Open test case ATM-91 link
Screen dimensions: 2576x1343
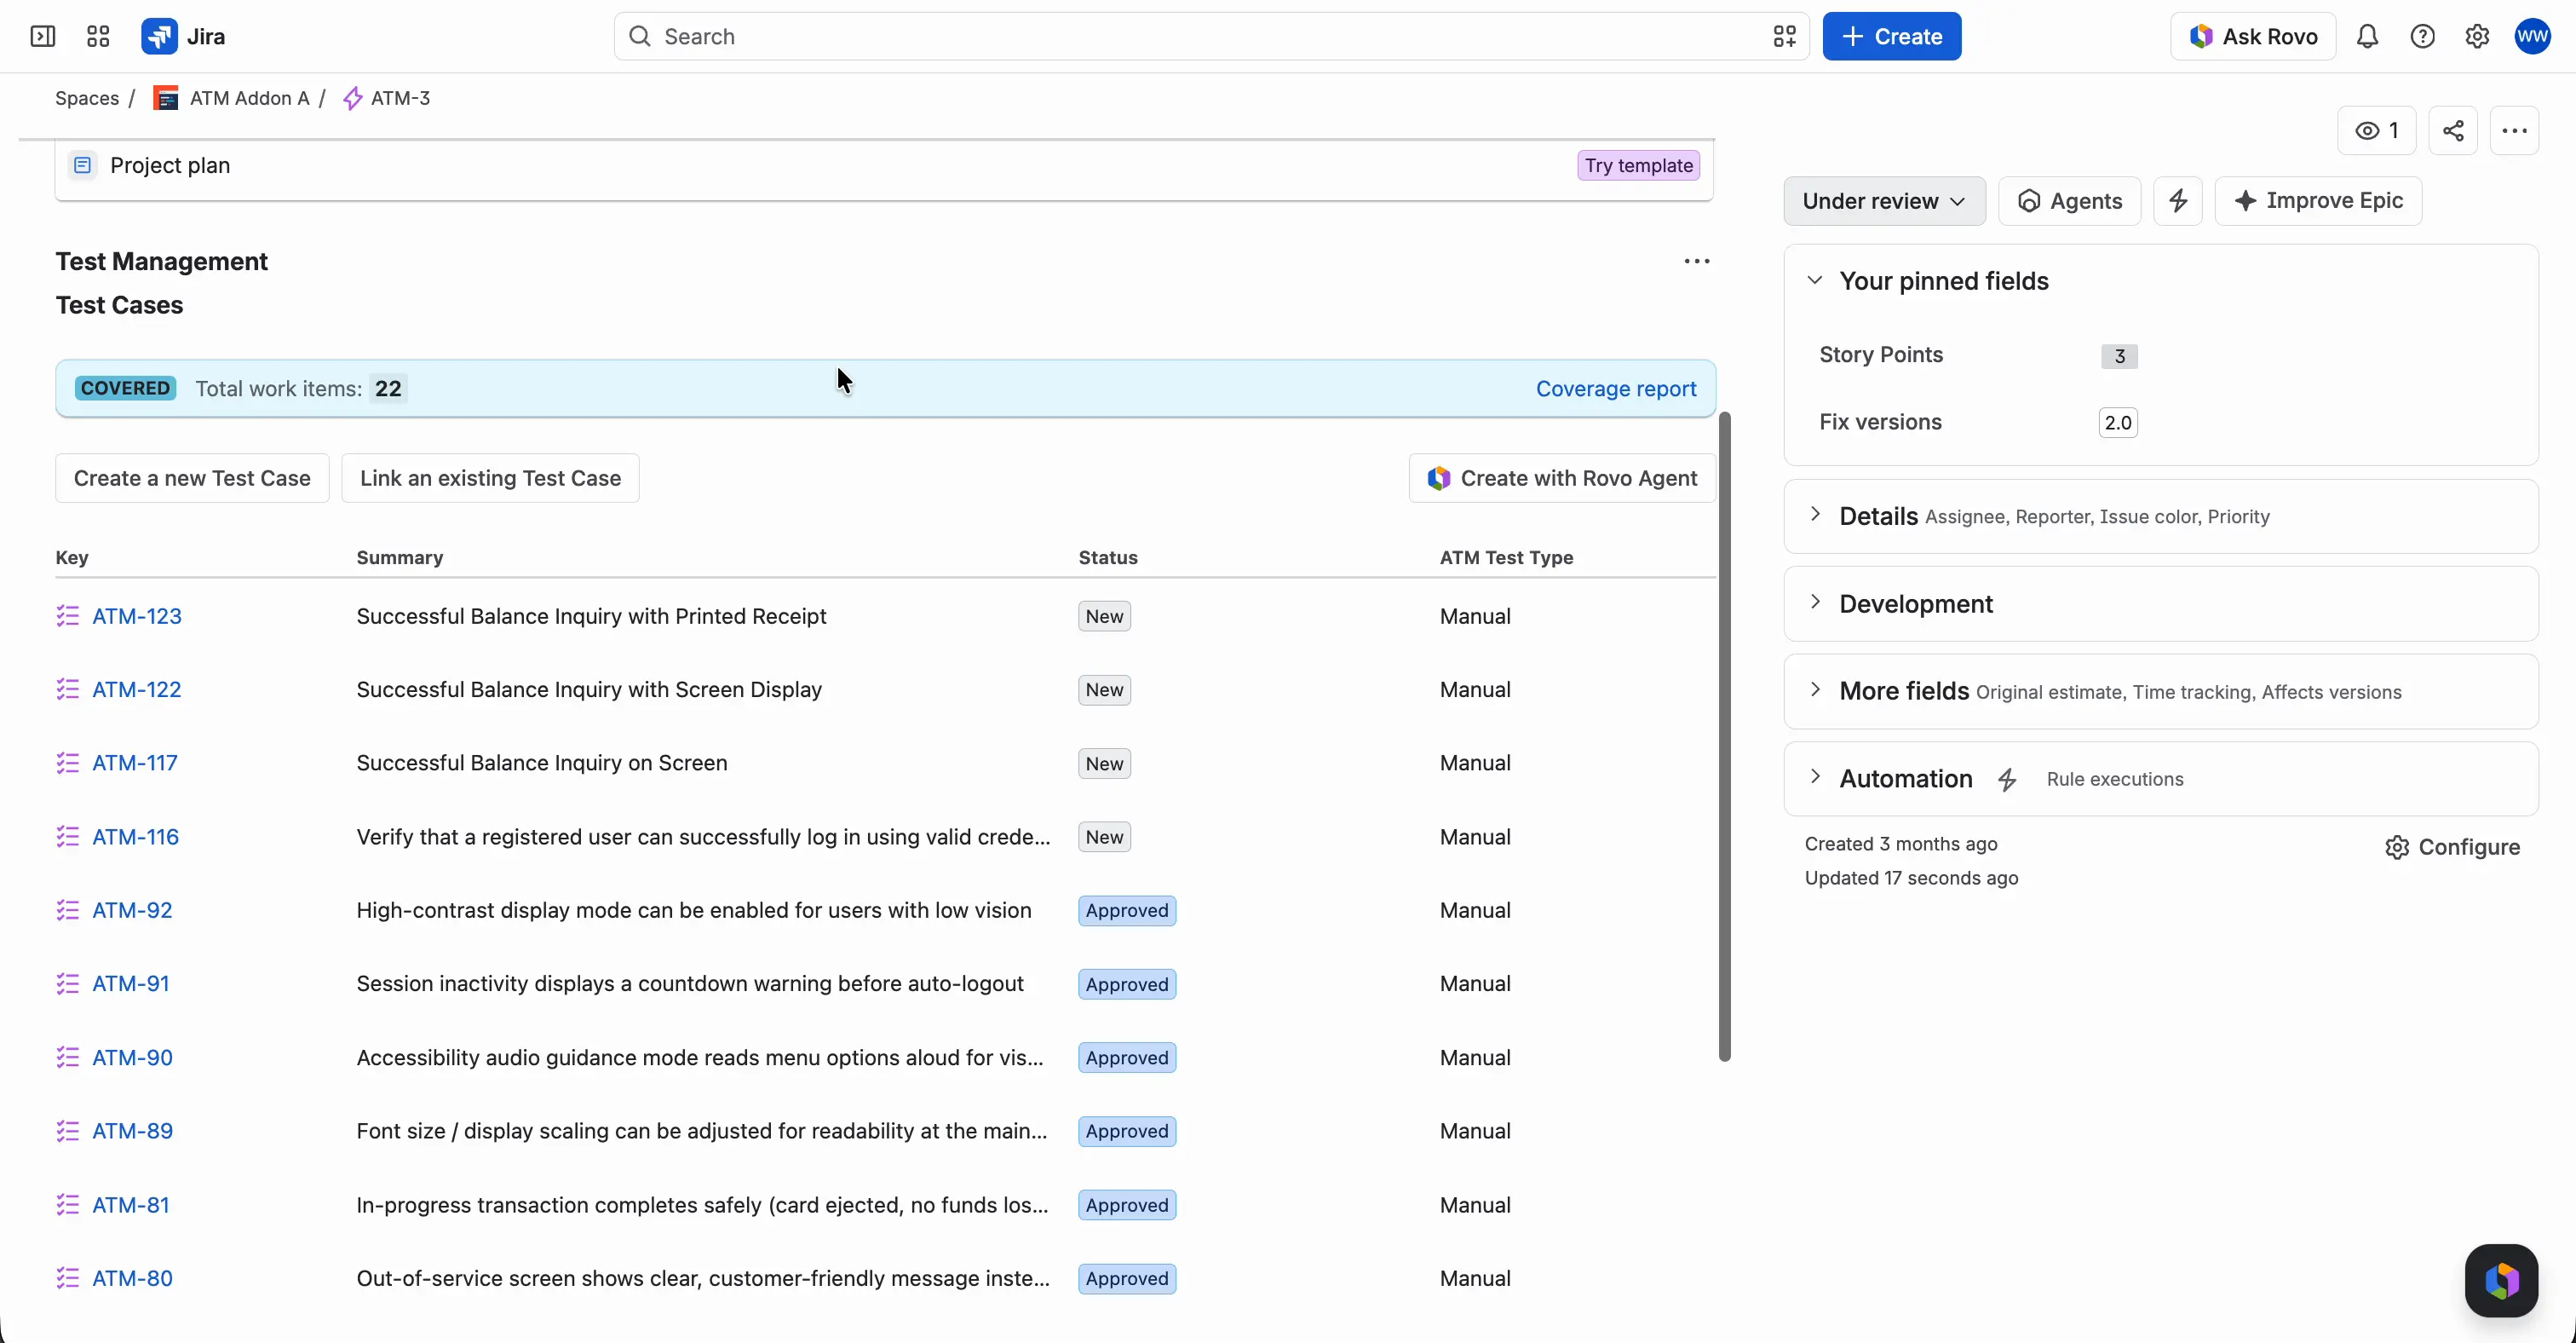tap(131, 984)
